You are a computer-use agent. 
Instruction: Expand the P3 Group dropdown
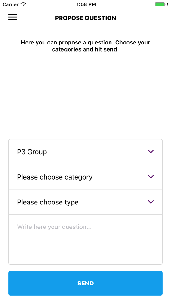[85, 152]
